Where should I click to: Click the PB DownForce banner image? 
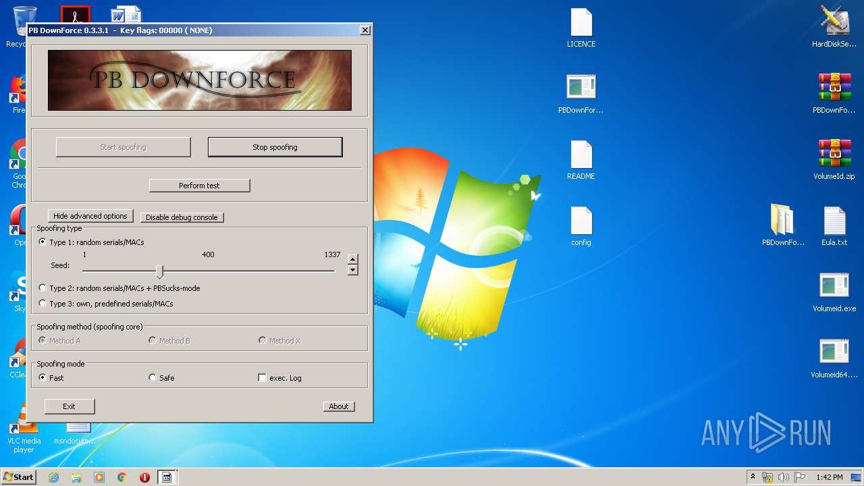click(200, 80)
